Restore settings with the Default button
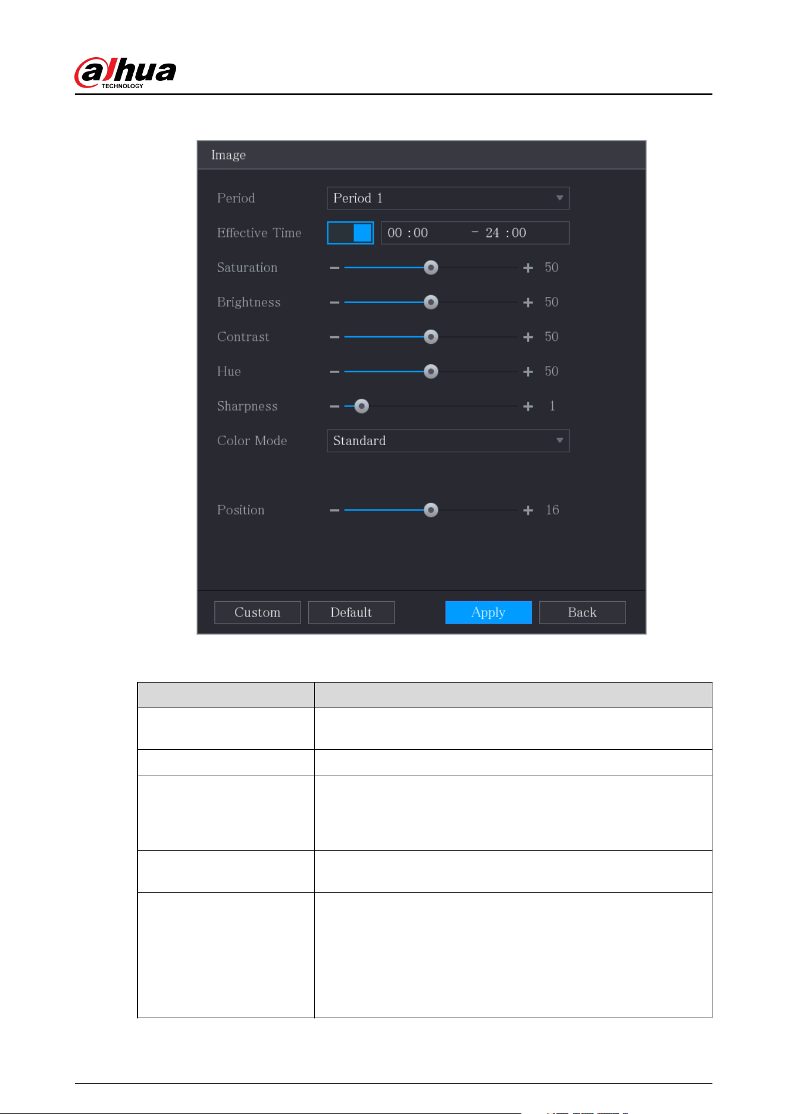This screenshot has width=788, height=1114. coord(351,612)
